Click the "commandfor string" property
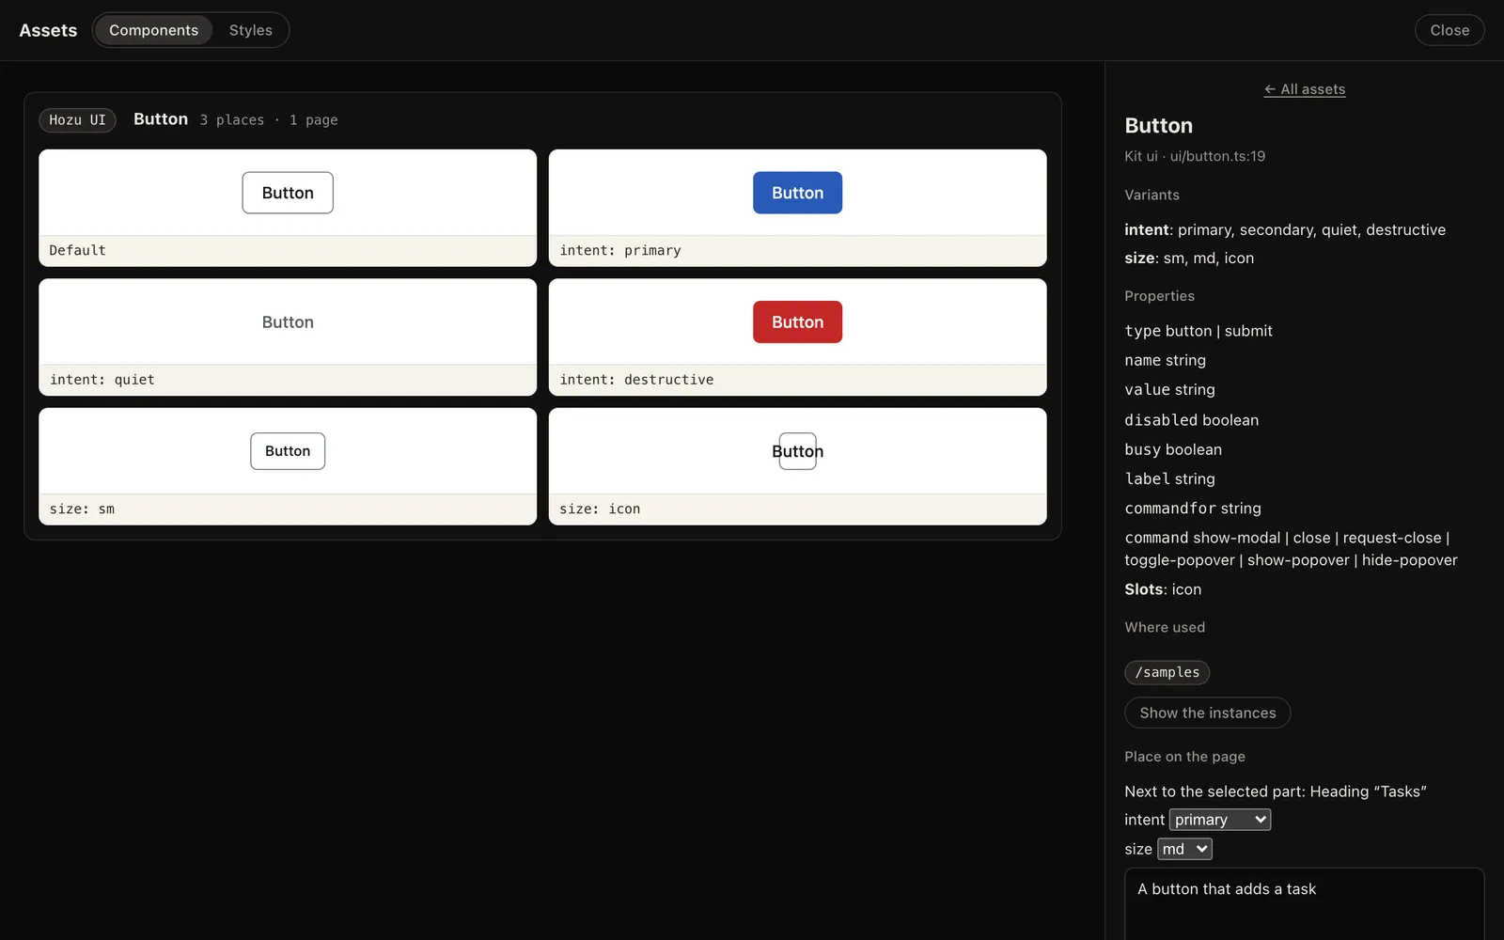This screenshot has height=940, width=1504. tap(1193, 509)
